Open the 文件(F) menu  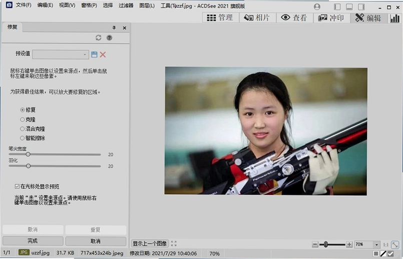24,5
